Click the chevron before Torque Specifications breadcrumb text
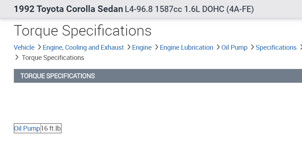This screenshot has height=147, width=302. [17, 57]
